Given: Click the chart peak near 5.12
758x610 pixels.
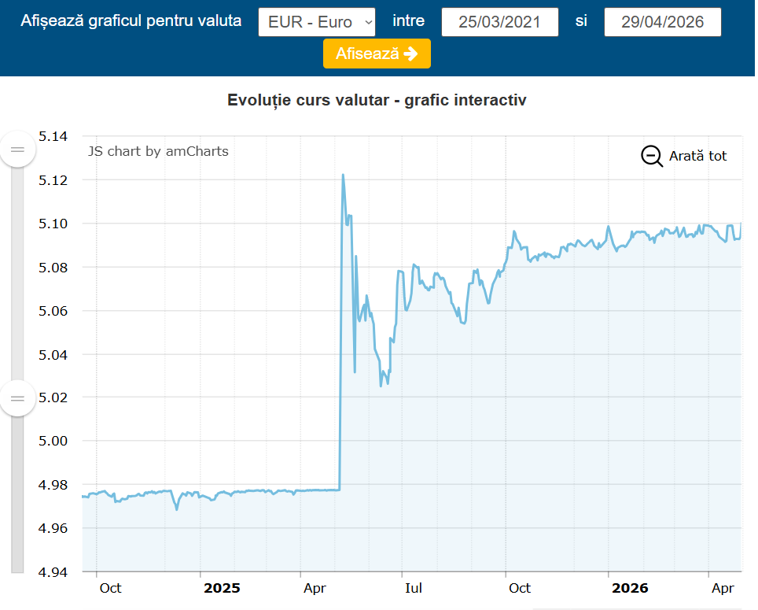Looking at the screenshot, I should [x=343, y=176].
